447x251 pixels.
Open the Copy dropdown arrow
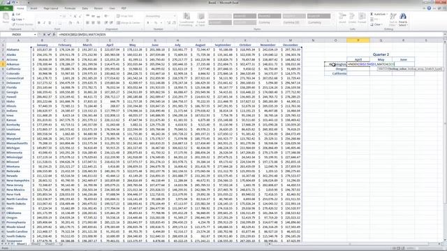click(x=24, y=20)
